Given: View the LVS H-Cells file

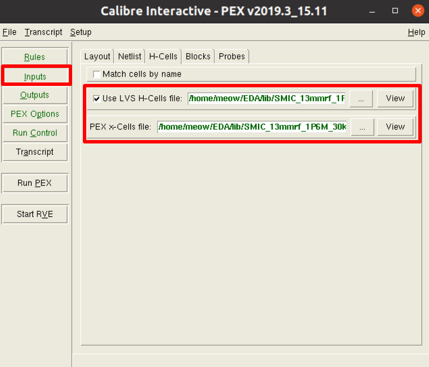Looking at the screenshot, I should pyautogui.click(x=395, y=99).
